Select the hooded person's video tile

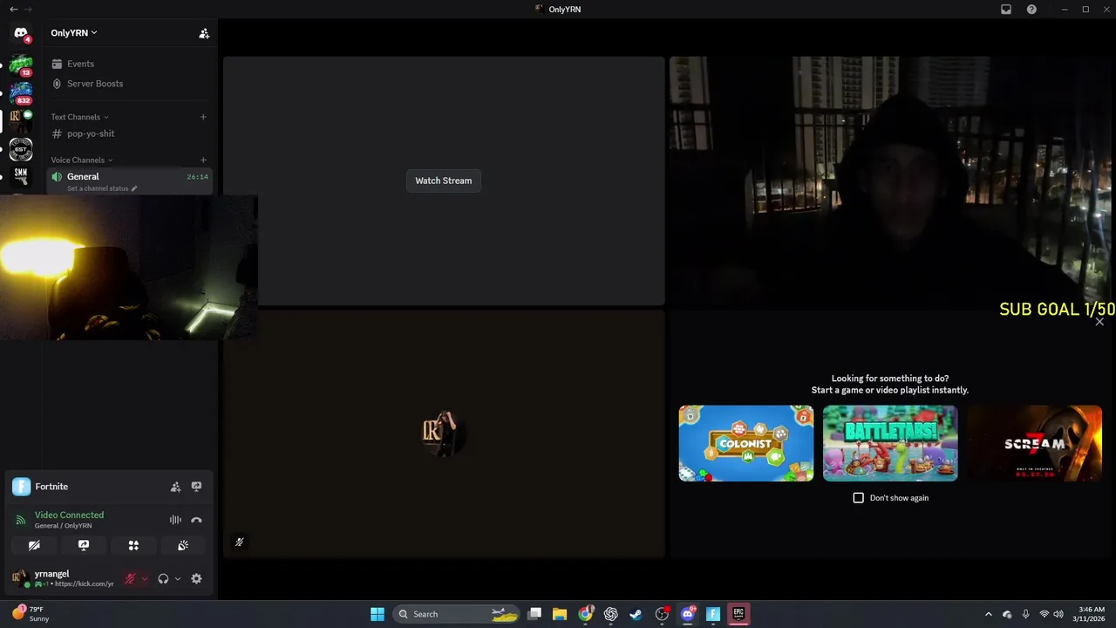pos(892,181)
